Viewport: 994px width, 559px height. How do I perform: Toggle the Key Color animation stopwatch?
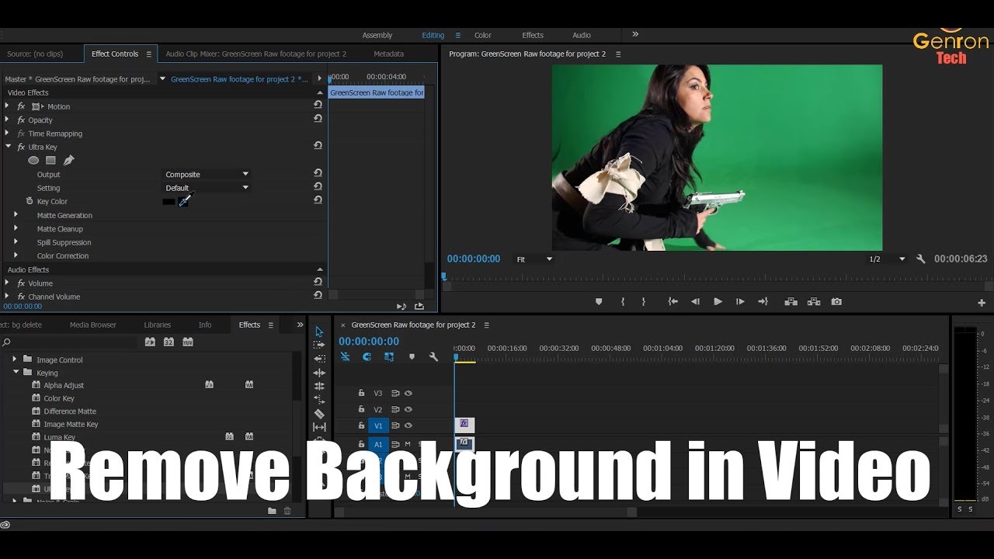coord(30,201)
